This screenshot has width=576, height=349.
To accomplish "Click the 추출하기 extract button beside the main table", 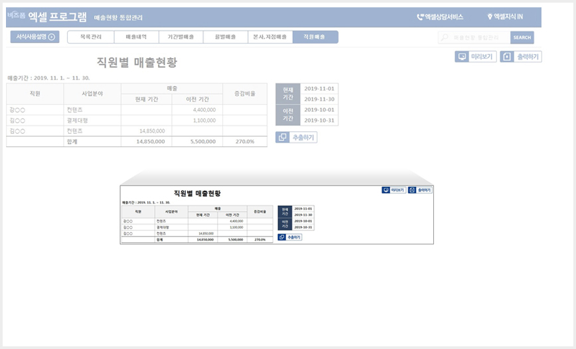I will [x=297, y=138].
